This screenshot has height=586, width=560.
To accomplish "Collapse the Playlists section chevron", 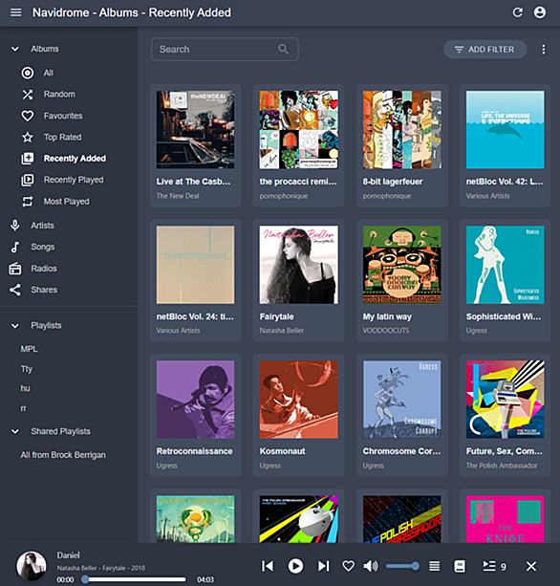I will click(x=15, y=326).
